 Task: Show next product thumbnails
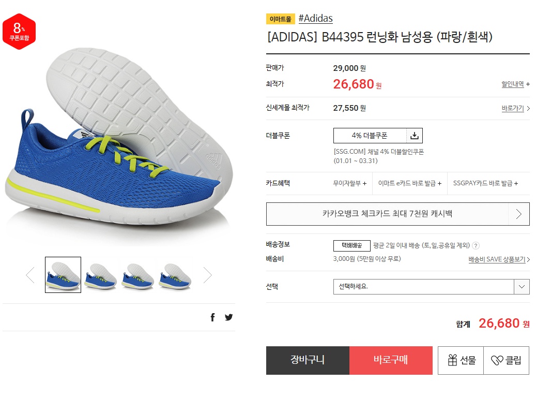tap(207, 275)
